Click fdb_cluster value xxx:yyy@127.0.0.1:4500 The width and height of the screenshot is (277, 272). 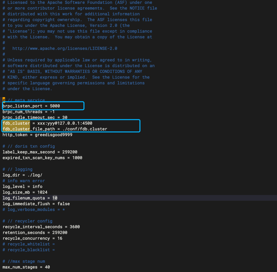65,123
